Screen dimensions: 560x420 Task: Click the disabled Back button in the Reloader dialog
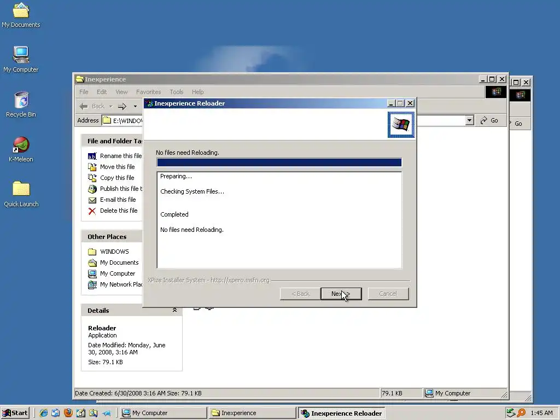pyautogui.click(x=300, y=294)
